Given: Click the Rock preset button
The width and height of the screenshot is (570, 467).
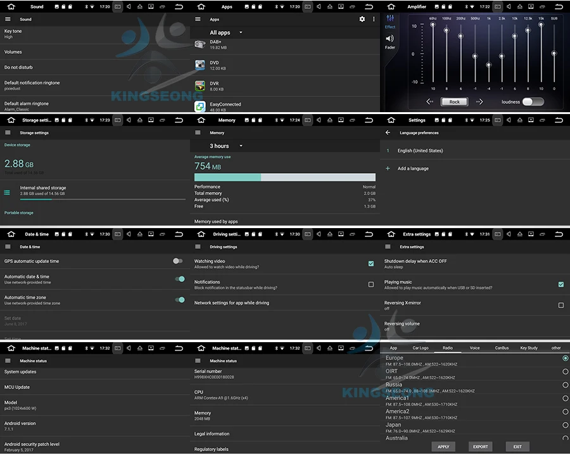Looking at the screenshot, I should click(x=454, y=102).
